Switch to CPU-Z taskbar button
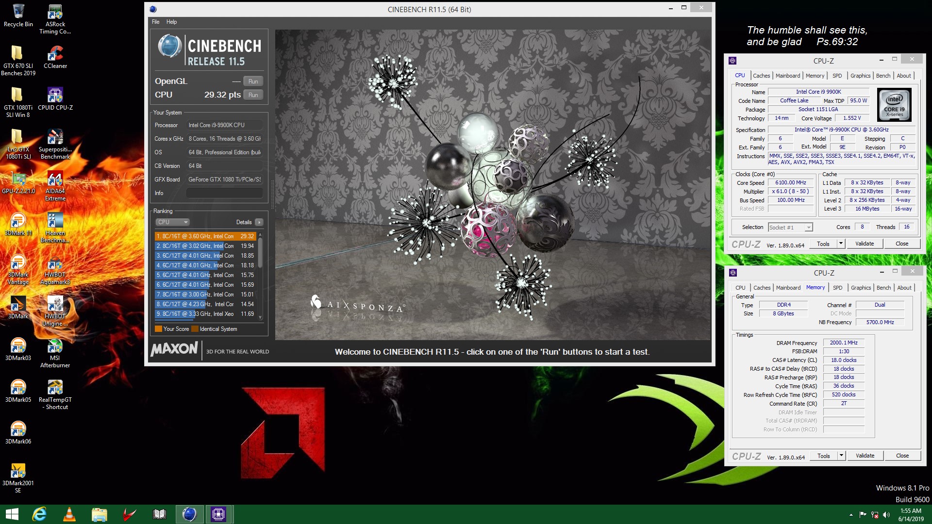The width and height of the screenshot is (932, 524). click(218, 514)
